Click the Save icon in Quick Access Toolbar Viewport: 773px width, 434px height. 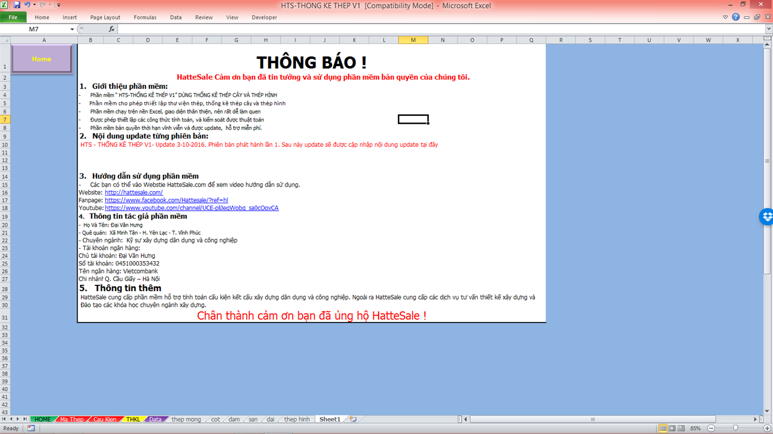click(x=16, y=5)
